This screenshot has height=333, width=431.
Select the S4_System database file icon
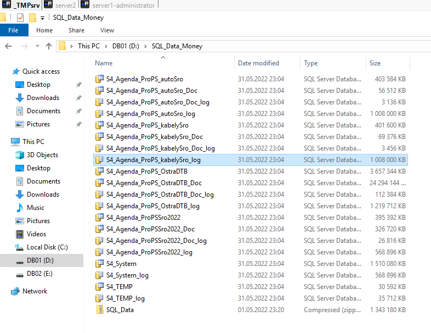pyautogui.click(x=99, y=264)
